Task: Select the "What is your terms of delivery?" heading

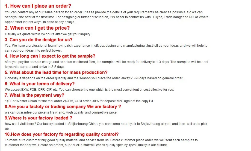Action: click(40, 84)
